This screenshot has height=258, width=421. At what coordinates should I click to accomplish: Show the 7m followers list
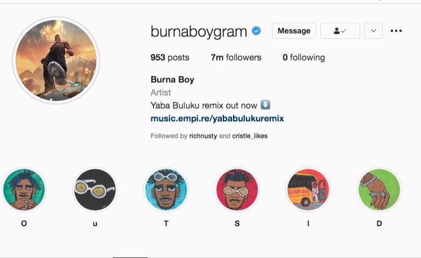236,57
